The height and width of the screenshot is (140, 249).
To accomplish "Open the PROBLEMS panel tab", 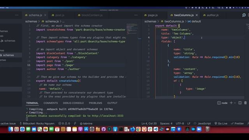I will pos(95,103).
